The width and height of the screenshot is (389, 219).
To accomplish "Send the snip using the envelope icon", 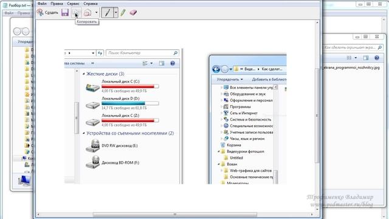I will pos(88,12).
